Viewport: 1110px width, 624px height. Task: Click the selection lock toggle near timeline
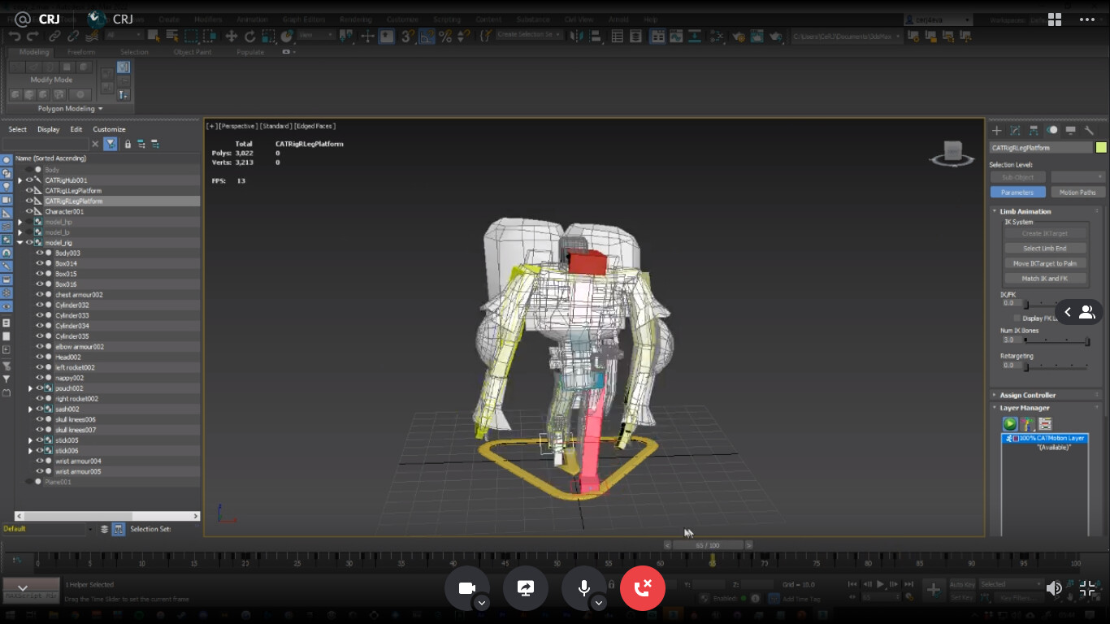tap(611, 583)
